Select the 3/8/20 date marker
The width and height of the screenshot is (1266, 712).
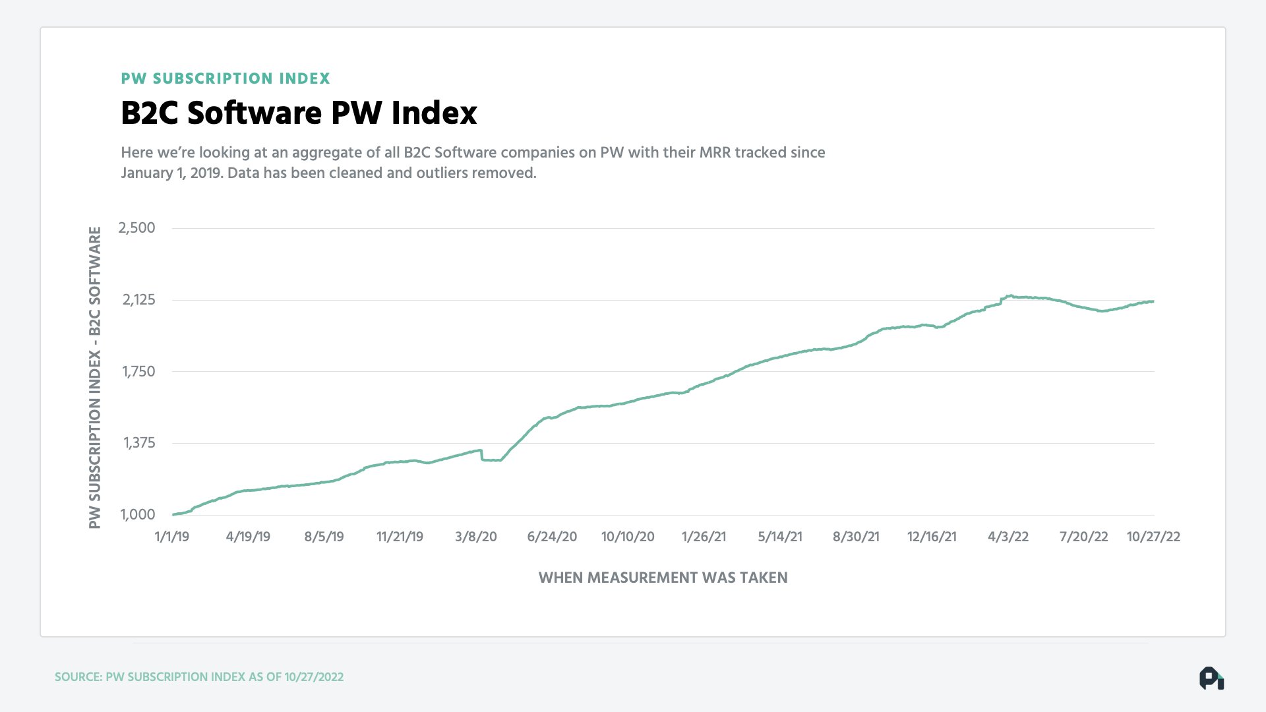pyautogui.click(x=476, y=537)
